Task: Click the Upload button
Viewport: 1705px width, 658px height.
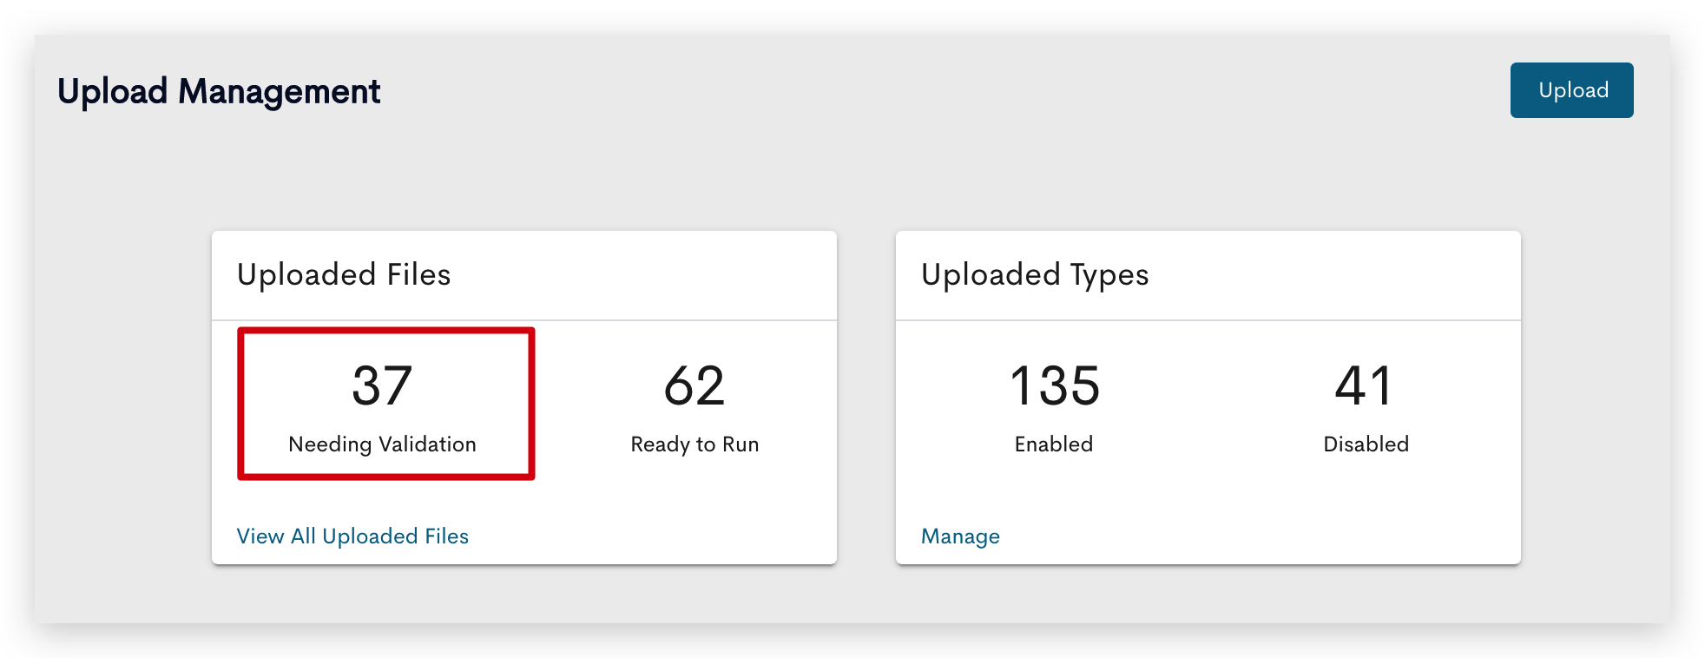Action: [x=1571, y=90]
